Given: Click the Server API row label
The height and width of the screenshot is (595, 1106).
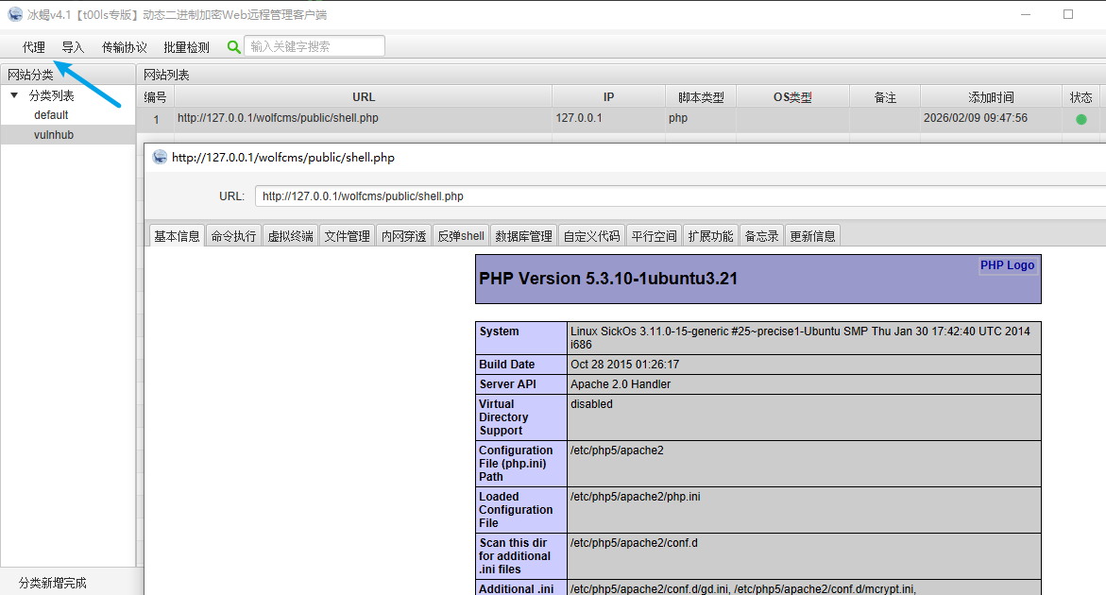Looking at the screenshot, I should click(x=508, y=384).
